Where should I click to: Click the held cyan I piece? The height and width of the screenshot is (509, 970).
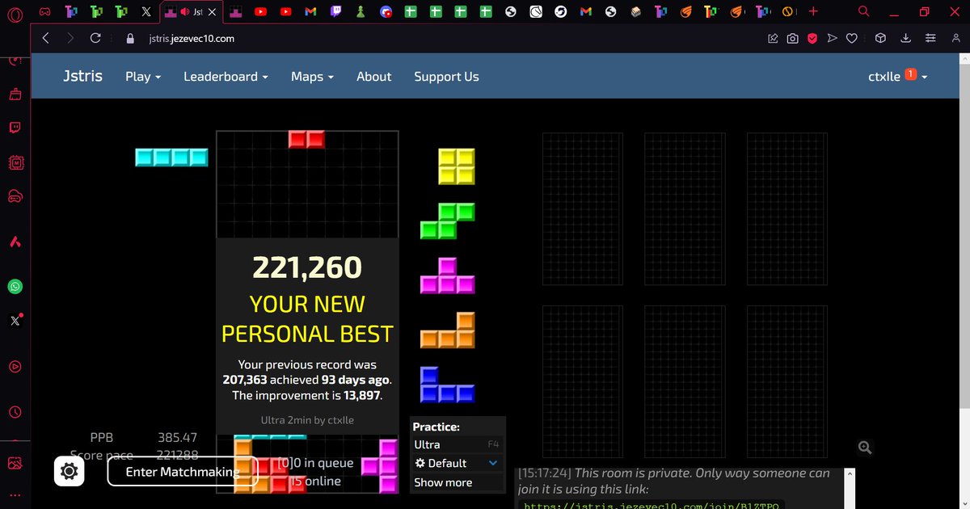171,158
